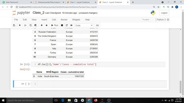Open browser extensions puzzle icon
This screenshot has height=103, width=184.
172,7
